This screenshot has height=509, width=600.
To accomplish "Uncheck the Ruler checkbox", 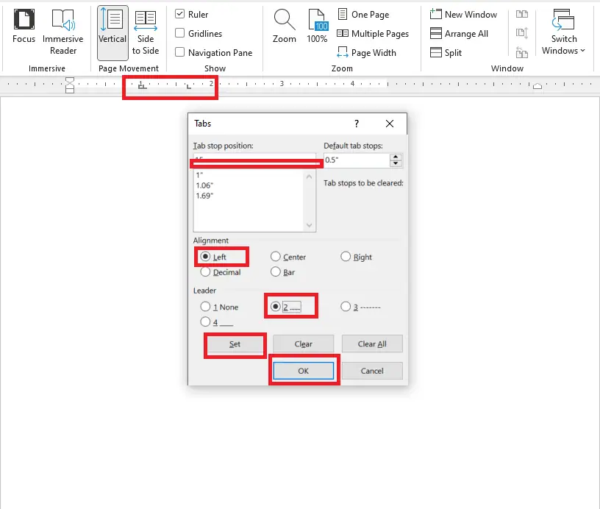I will tap(180, 15).
